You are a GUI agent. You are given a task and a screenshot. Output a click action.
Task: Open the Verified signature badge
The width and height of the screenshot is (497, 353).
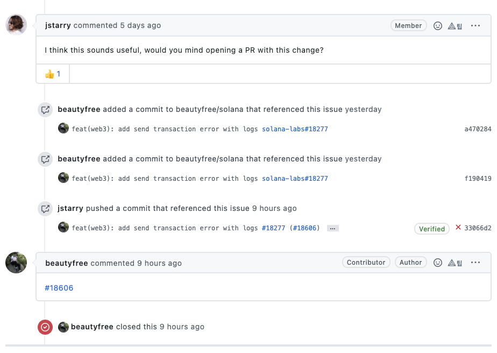pyautogui.click(x=432, y=229)
